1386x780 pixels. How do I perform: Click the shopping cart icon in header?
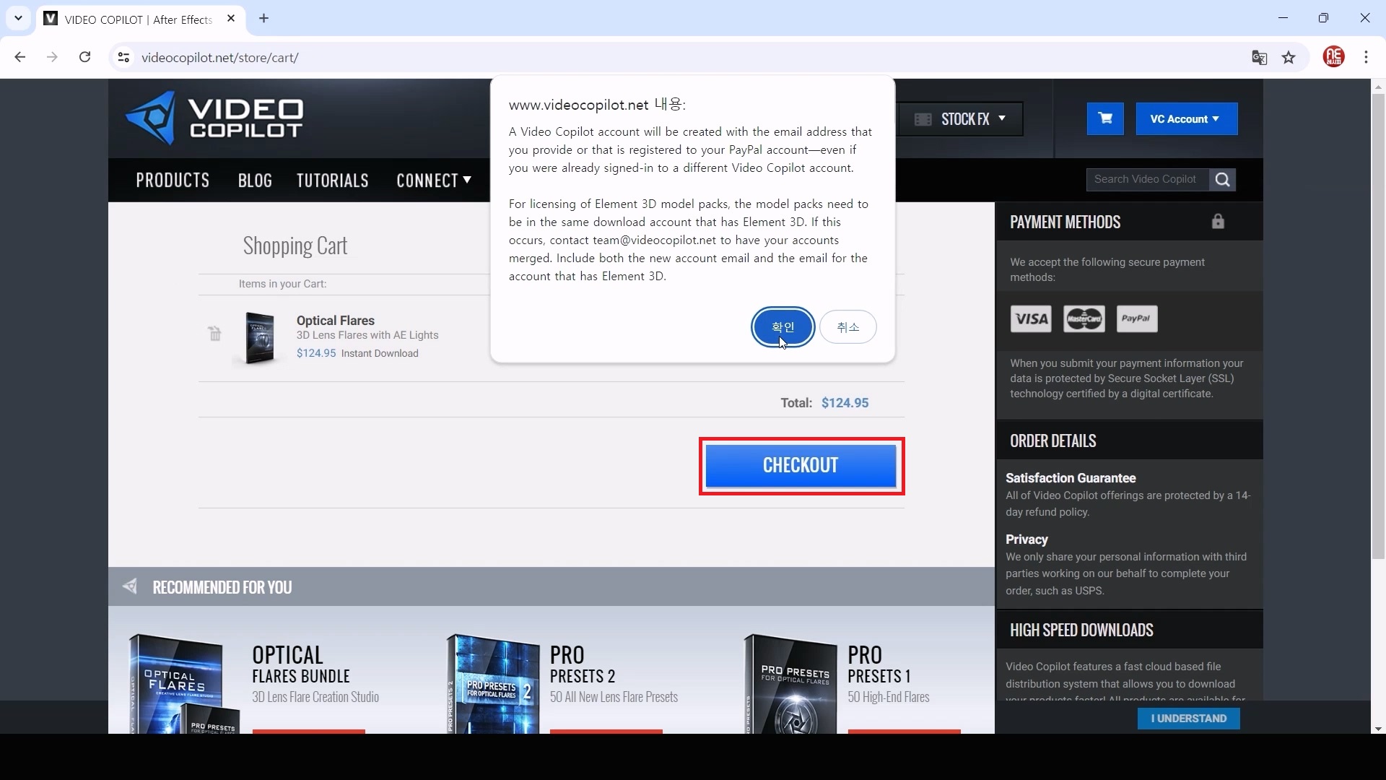pyautogui.click(x=1105, y=118)
